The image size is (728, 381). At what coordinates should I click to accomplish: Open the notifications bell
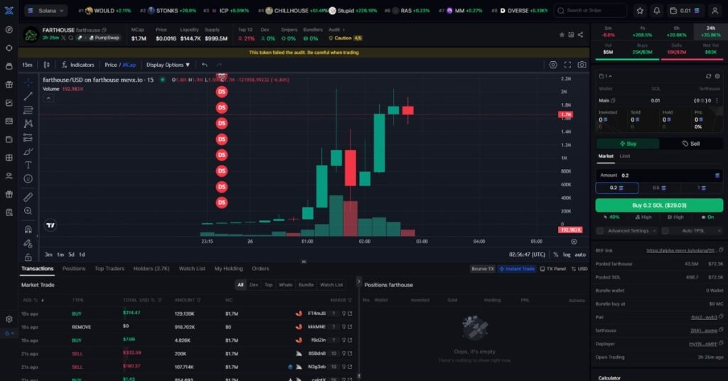tap(656, 11)
